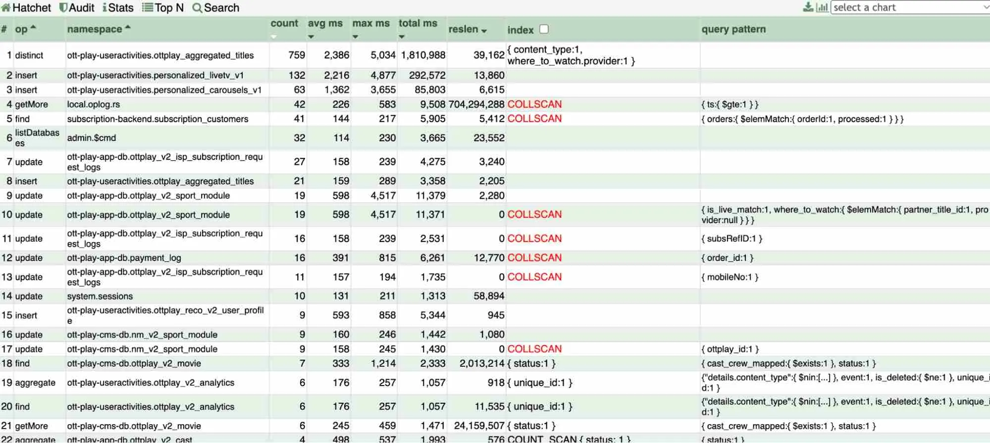Click sort arrow beside reslen header
This screenshot has height=443, width=990.
484,31
